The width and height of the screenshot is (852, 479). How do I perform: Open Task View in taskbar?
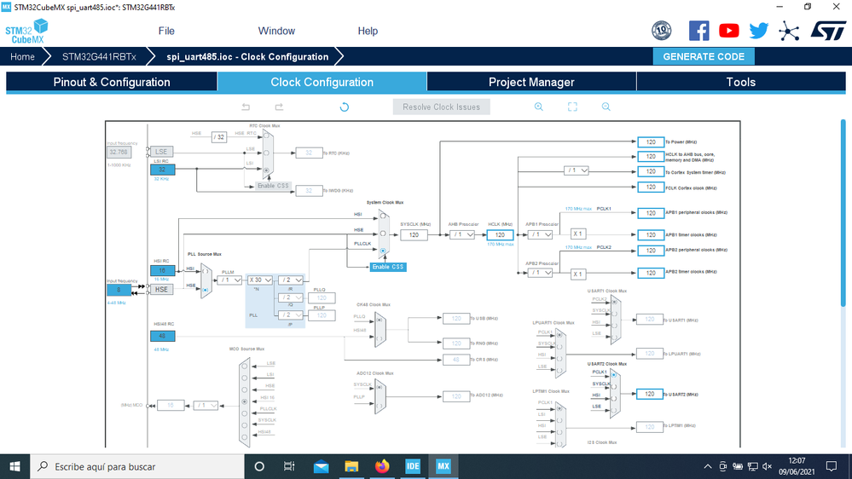point(289,466)
